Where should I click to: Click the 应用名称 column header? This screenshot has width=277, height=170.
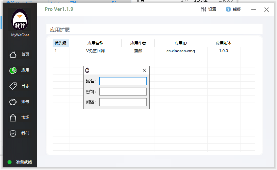95,43
